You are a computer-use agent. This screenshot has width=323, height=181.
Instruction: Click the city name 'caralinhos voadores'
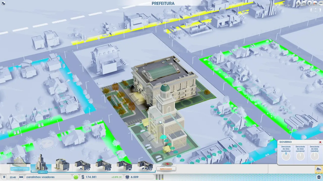(x=40, y=177)
